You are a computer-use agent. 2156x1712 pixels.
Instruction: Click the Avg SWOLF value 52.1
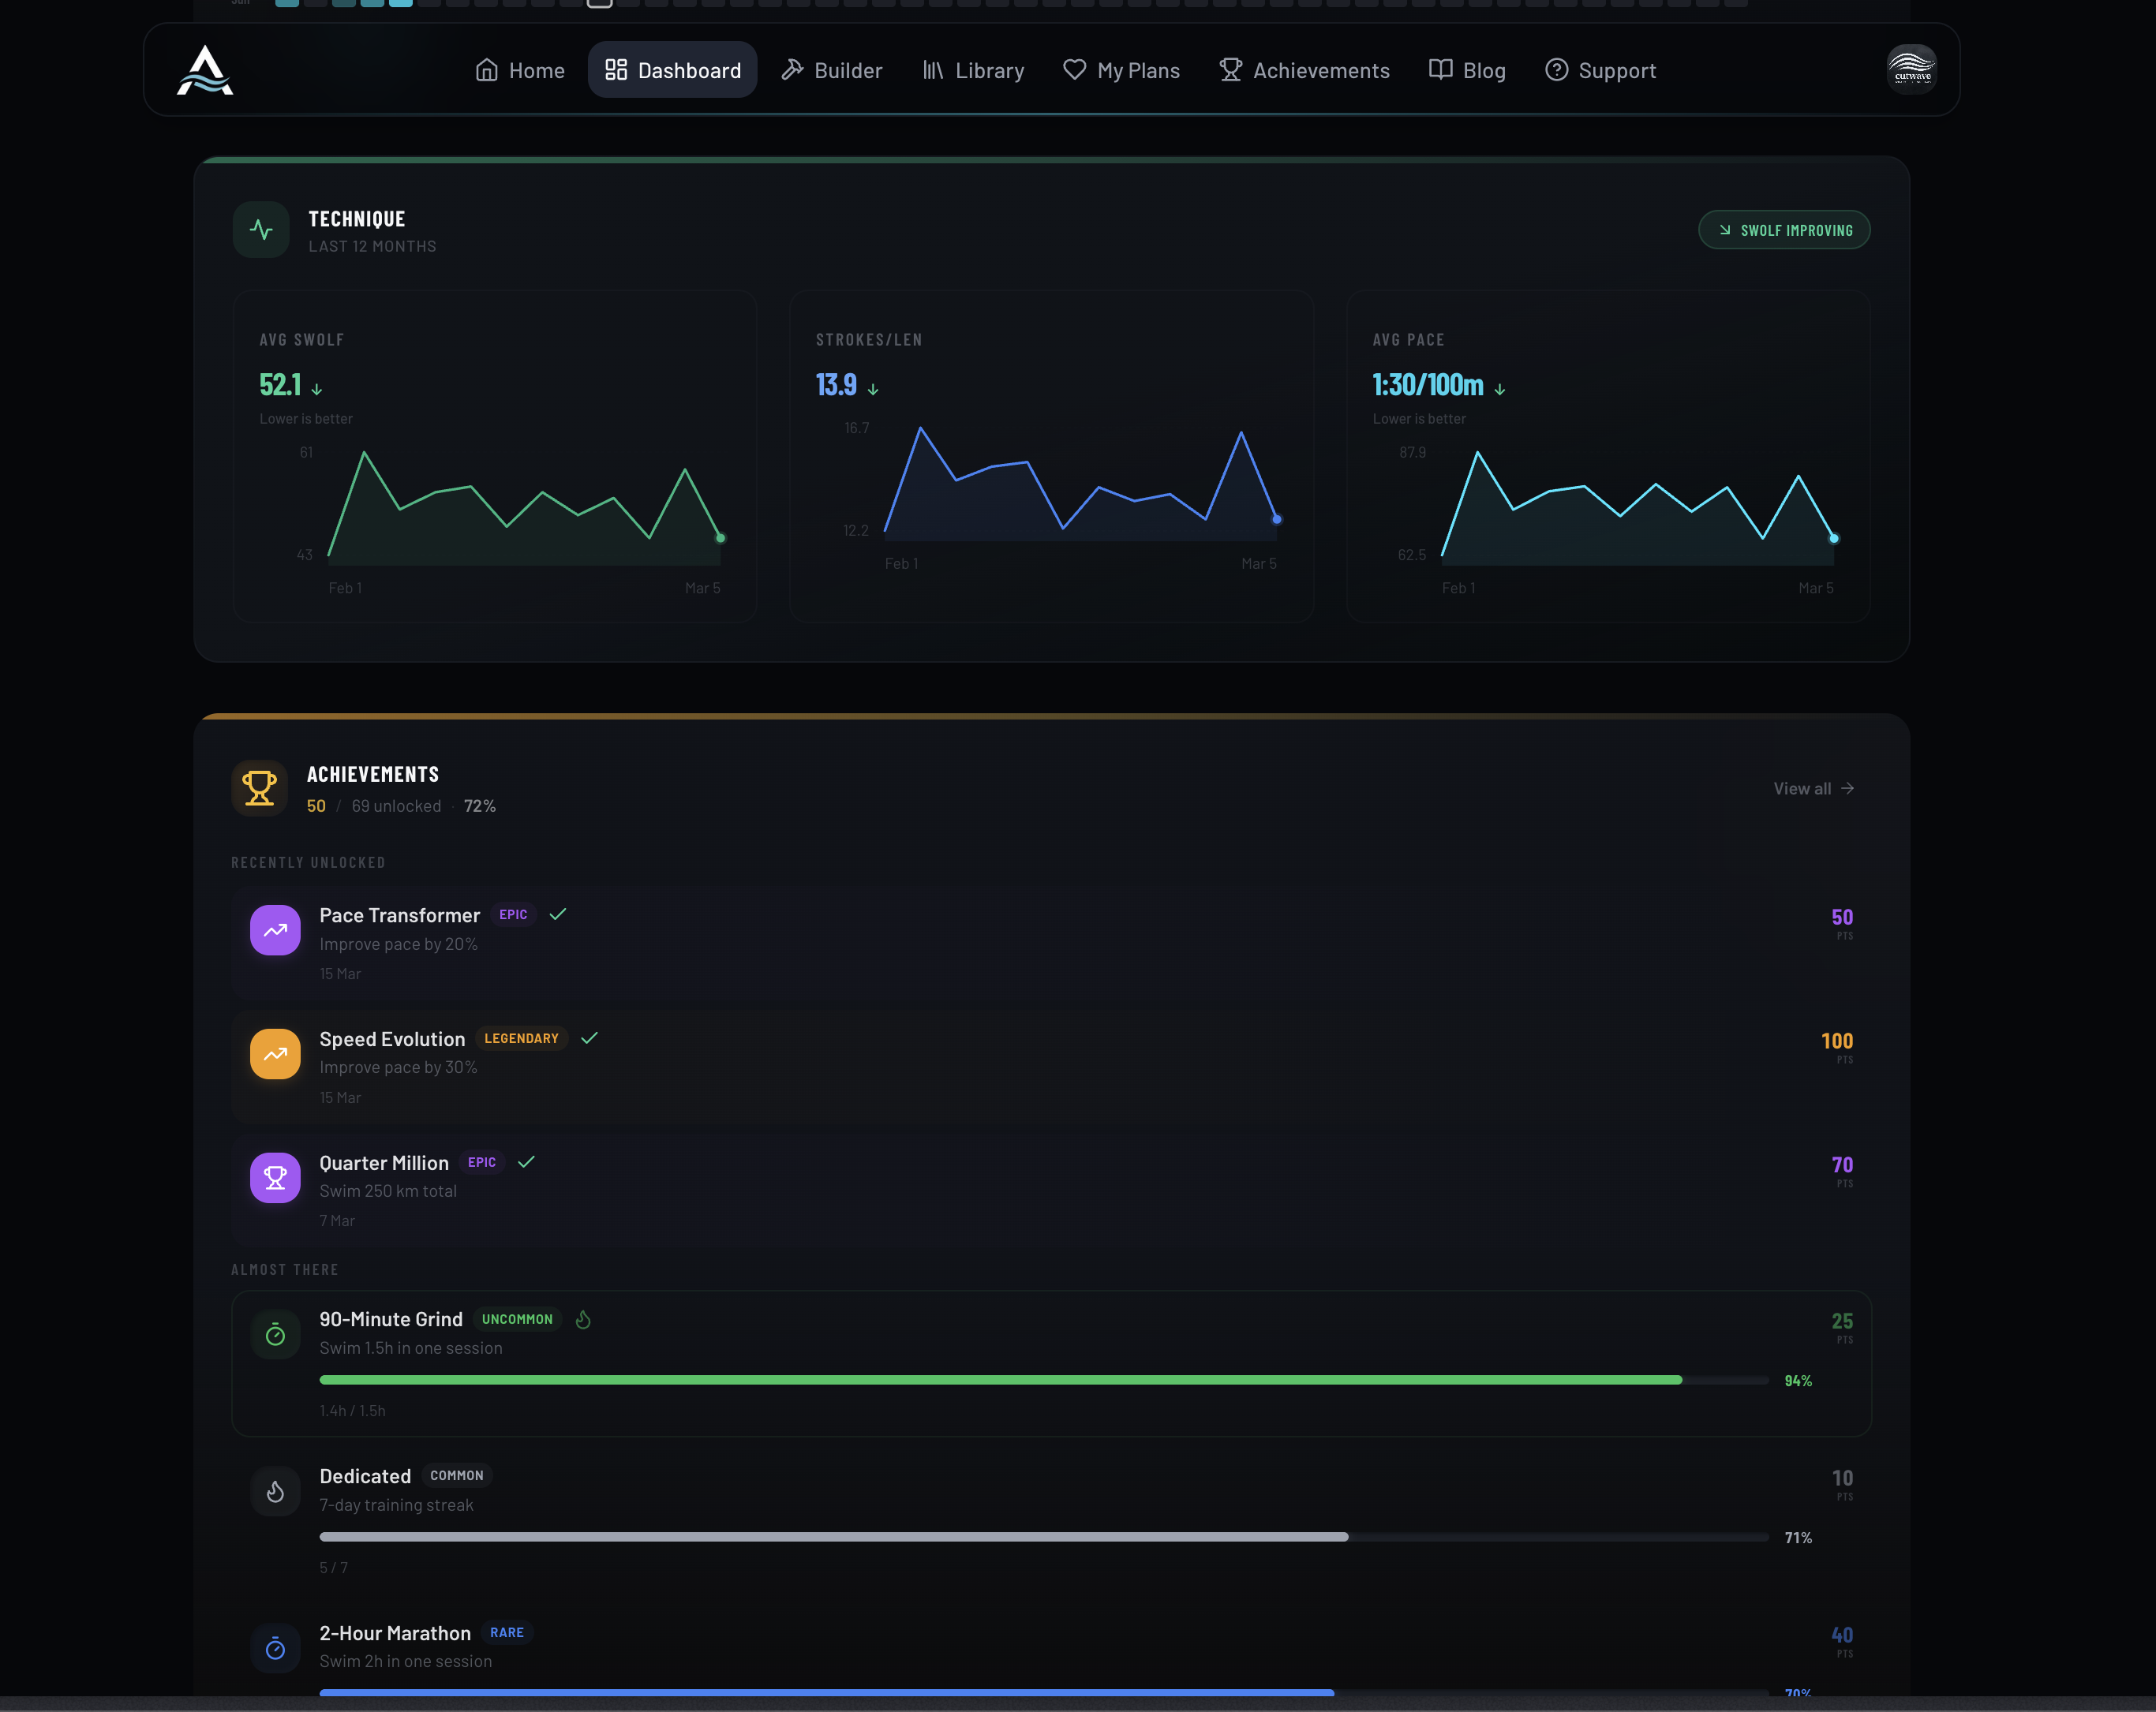(x=280, y=385)
